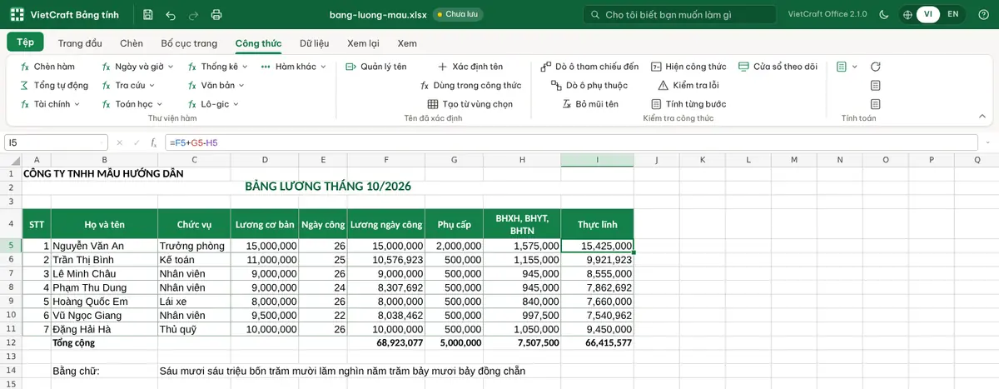This screenshot has height=389, width=999.
Task: Click Xác định tên define name
Action: click(x=470, y=67)
